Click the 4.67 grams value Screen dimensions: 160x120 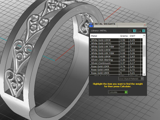click(x=123, y=47)
